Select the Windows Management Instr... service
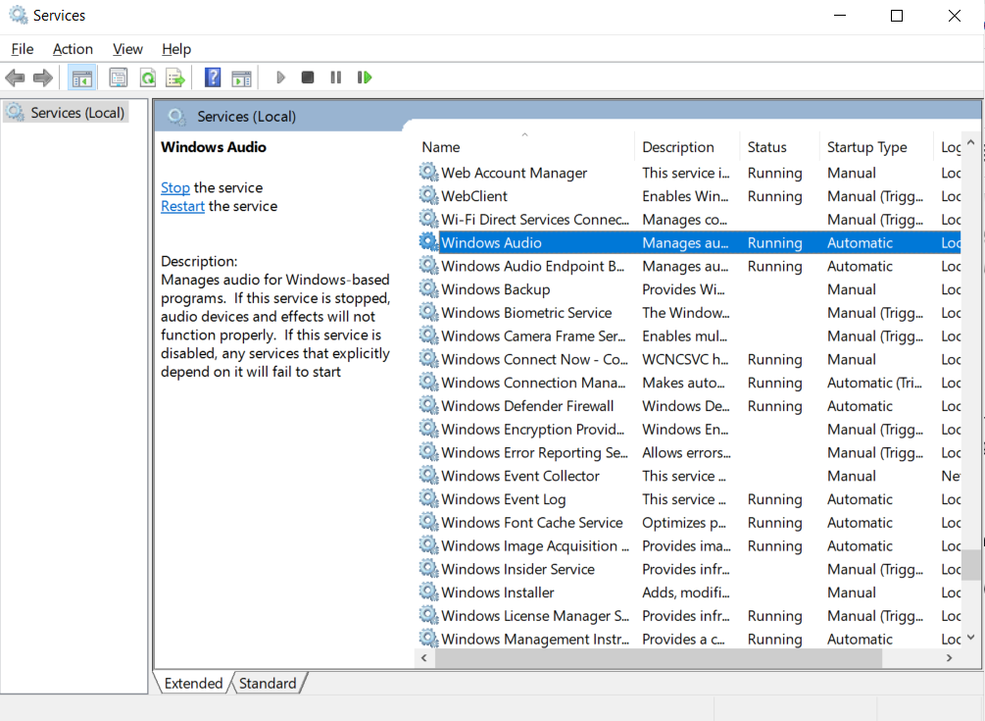Image resolution: width=985 pixels, height=721 pixels. coord(689,639)
